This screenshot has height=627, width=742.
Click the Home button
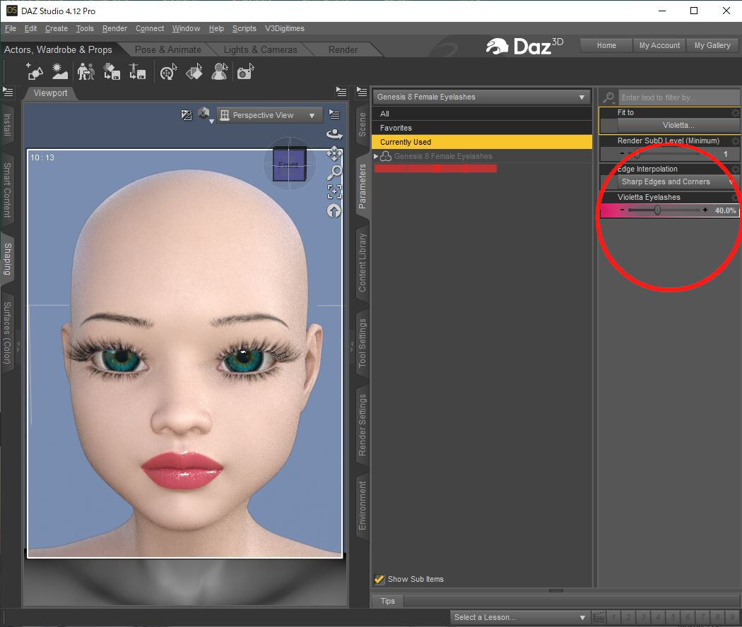[606, 45]
